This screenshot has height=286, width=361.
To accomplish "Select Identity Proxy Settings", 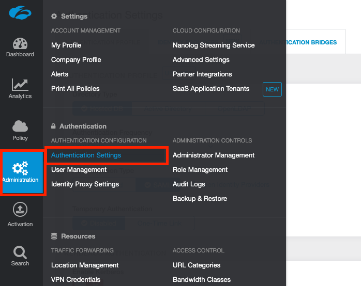I will coord(85,184).
